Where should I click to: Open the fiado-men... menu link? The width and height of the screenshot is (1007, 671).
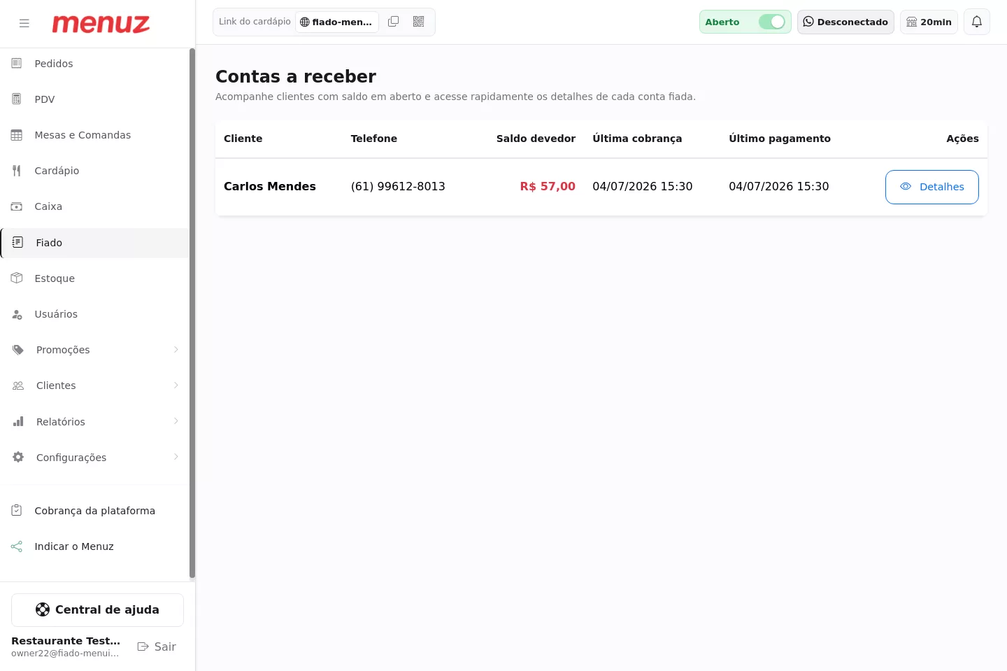[337, 22]
